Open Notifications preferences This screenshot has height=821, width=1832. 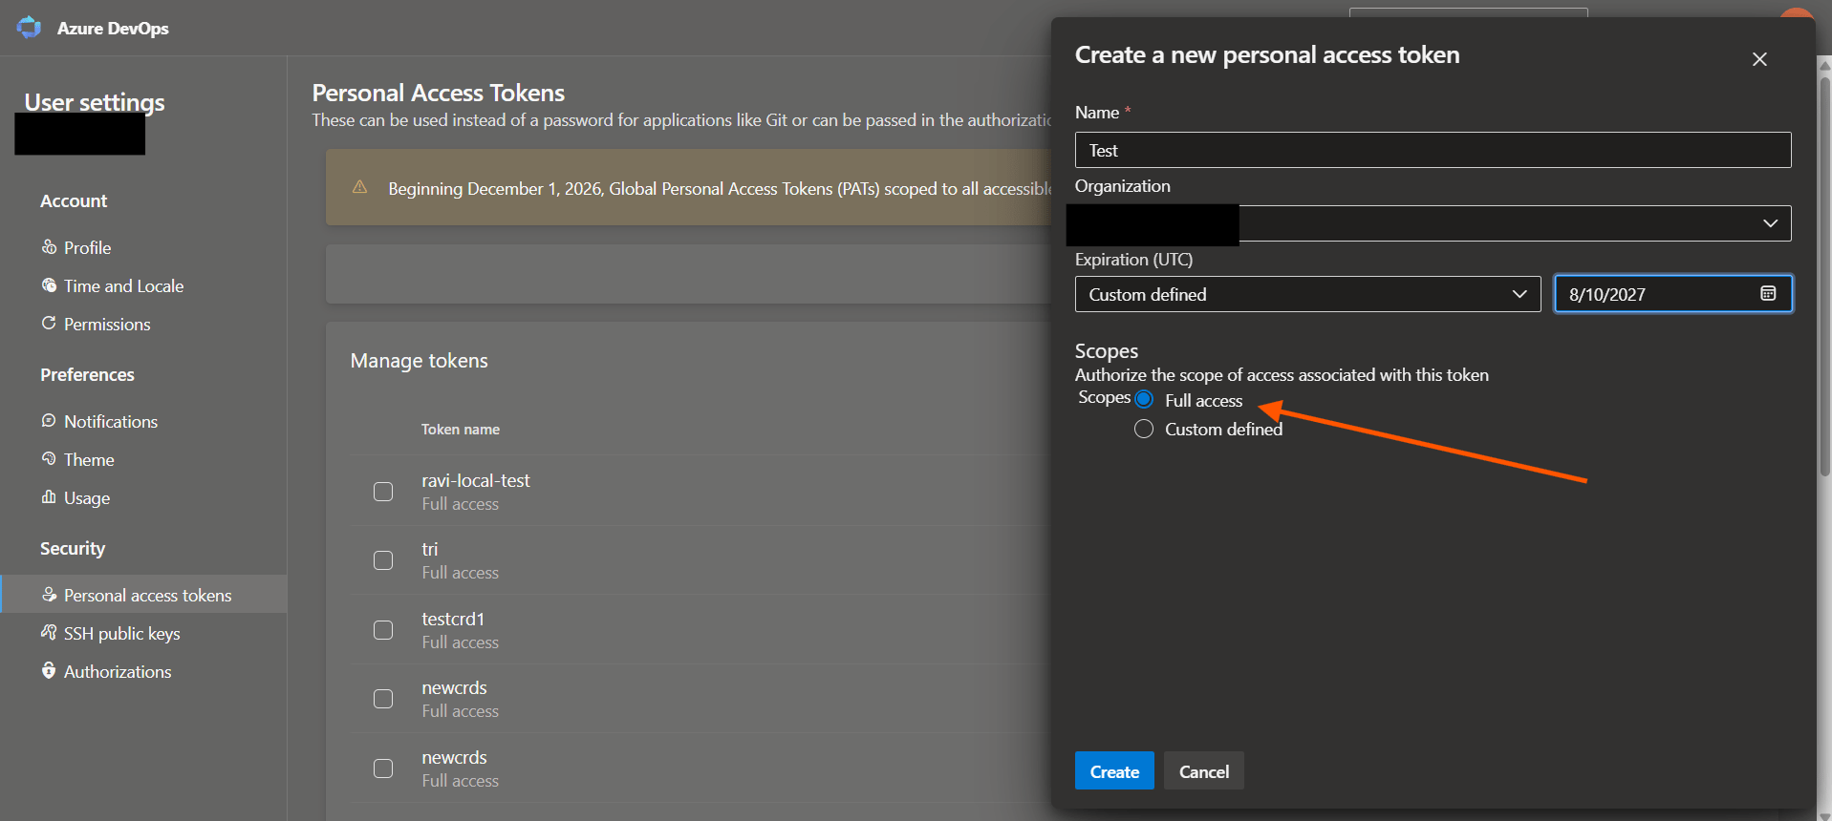click(x=111, y=422)
